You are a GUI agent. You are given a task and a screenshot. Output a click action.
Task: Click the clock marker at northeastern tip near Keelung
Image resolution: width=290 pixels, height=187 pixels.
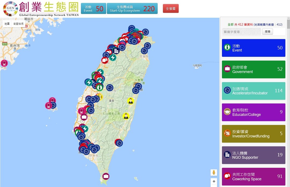click(x=146, y=32)
